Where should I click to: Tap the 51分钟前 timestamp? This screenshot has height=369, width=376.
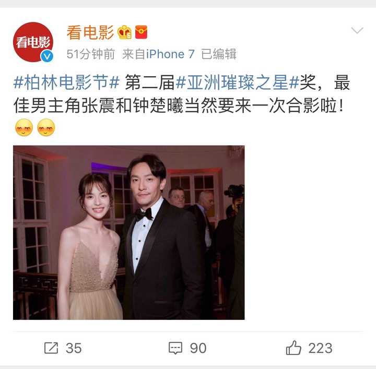(91, 54)
